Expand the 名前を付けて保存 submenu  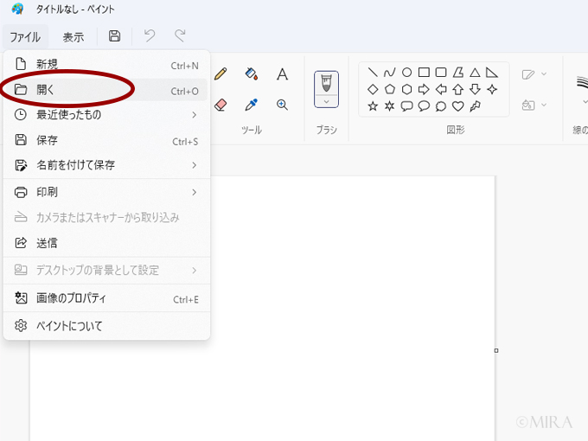(194, 165)
